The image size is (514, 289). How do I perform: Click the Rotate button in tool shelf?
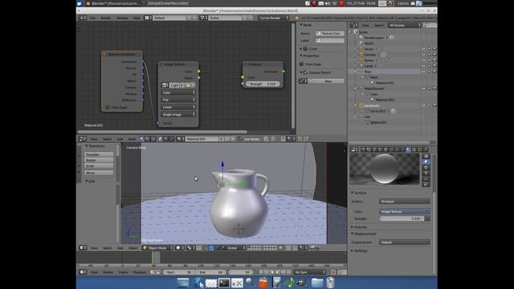[99, 160]
